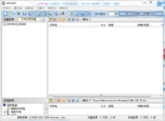Image resolution: width=165 pixels, height=121 pixels.
Task: Sort local file list by 文件名 column
Action: click(x=69, y=106)
